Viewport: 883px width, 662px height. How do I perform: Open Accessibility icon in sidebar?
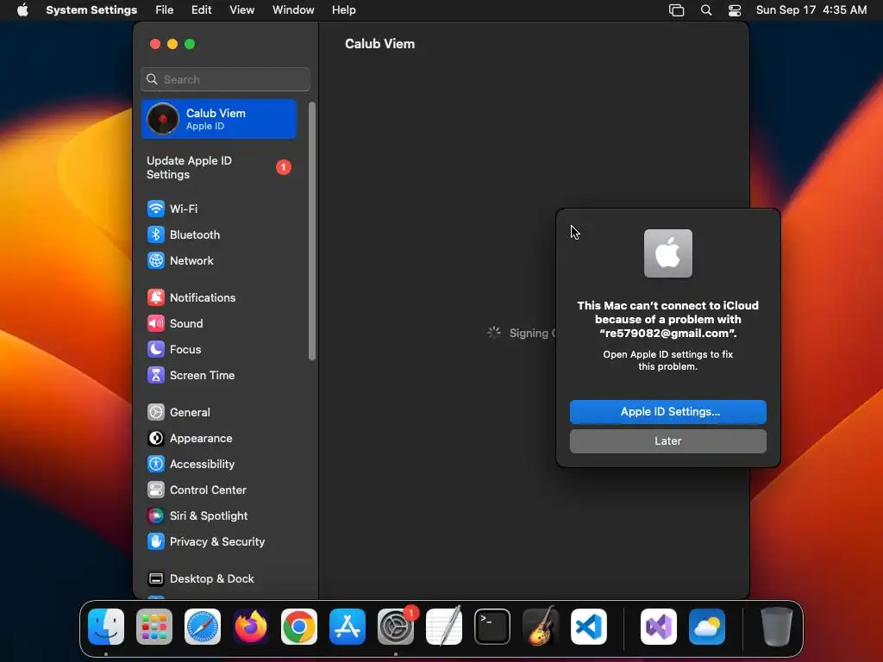pyautogui.click(x=156, y=465)
